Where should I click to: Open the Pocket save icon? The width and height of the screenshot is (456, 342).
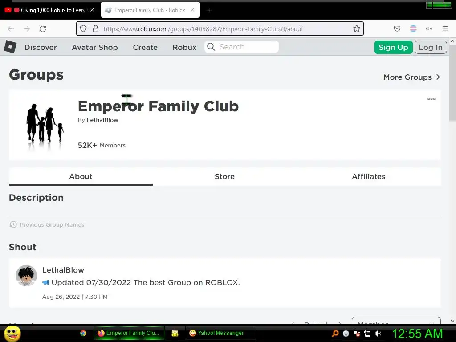click(397, 28)
